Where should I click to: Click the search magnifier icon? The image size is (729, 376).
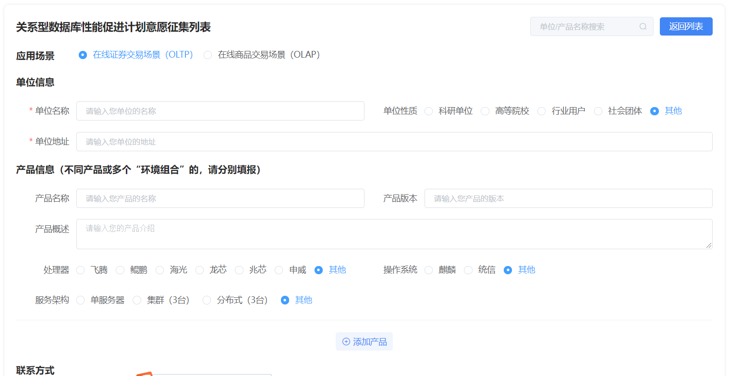click(643, 26)
